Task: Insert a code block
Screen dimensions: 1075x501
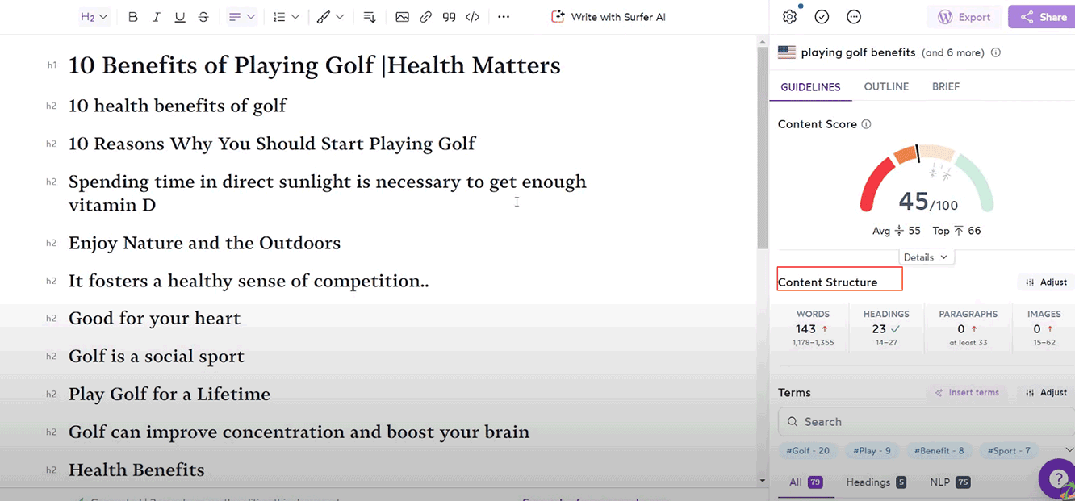Action: pyautogui.click(x=473, y=17)
